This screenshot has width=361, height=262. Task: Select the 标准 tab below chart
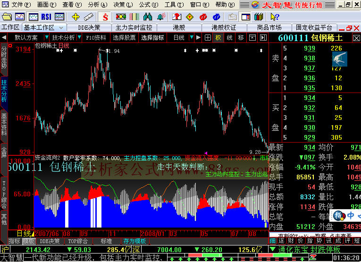106,241
